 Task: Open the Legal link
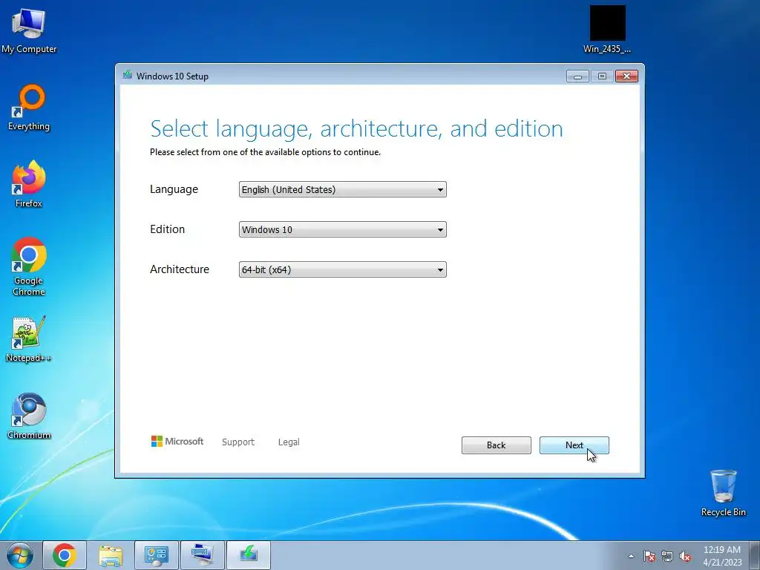coord(289,442)
